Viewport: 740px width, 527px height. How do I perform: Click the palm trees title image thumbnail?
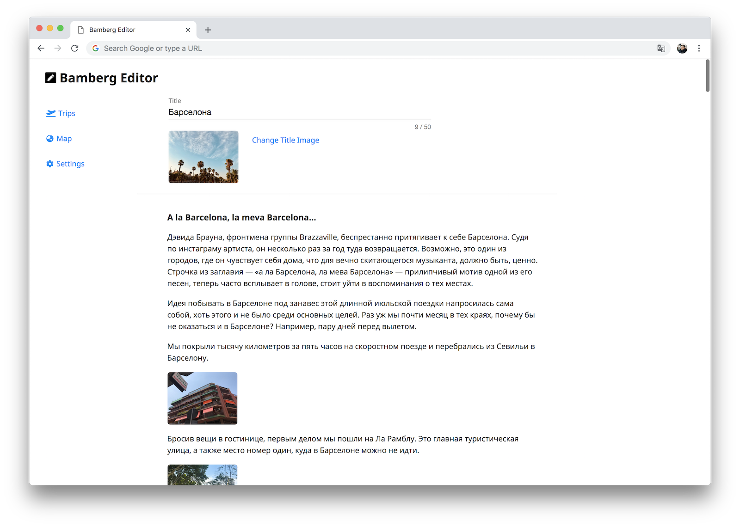[203, 157]
